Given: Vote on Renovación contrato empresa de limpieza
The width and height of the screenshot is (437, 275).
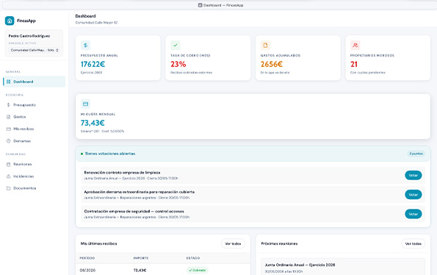Looking at the screenshot, I should click(413, 175).
